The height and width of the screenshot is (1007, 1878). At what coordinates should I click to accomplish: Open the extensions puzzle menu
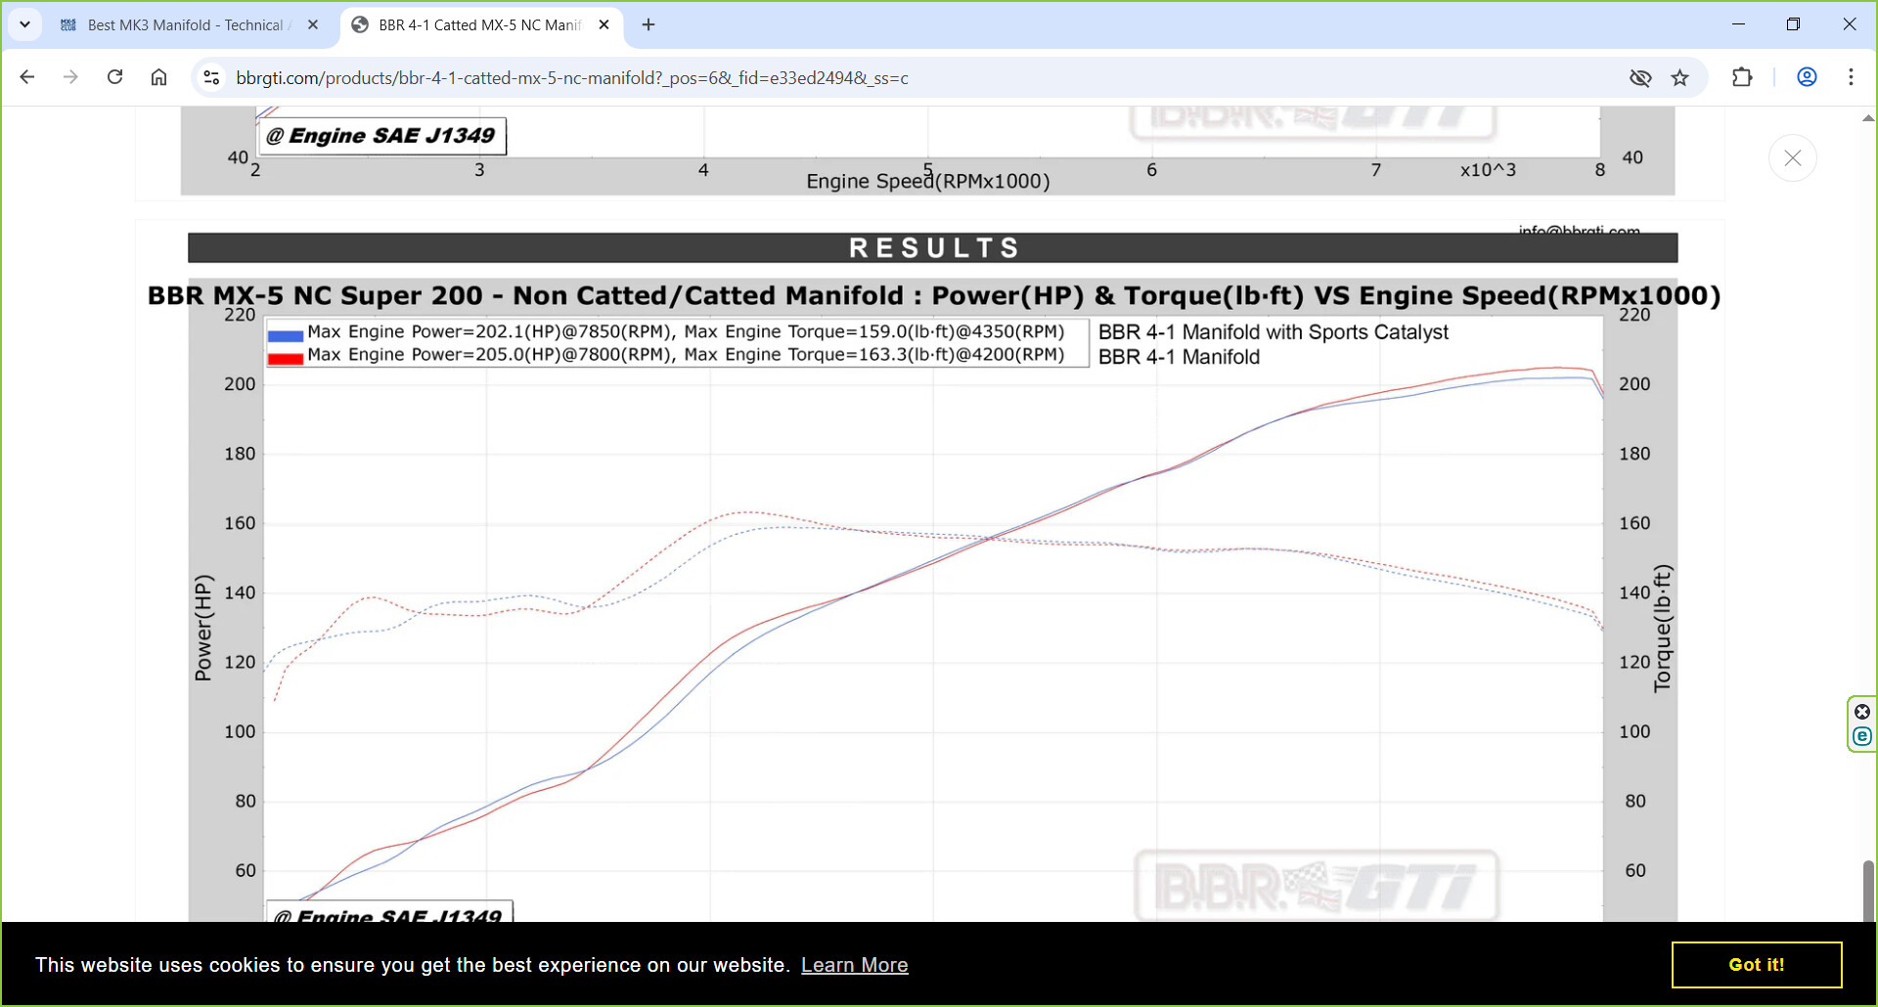click(x=1742, y=77)
